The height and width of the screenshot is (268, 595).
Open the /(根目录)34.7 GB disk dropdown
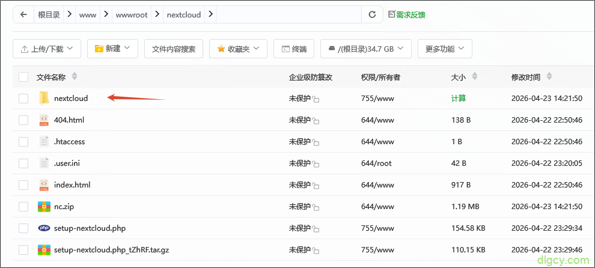click(x=366, y=49)
